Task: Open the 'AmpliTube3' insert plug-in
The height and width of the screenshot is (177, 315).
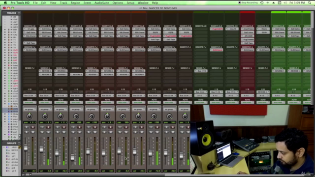Action: (248, 29)
